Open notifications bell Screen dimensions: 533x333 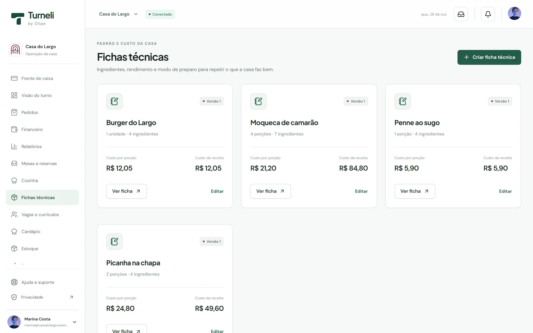point(488,14)
